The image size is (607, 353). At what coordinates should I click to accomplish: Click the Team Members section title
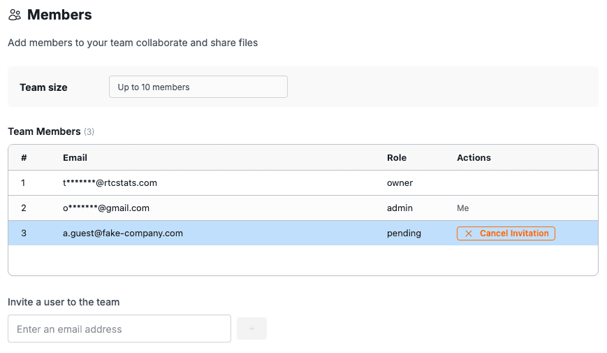(x=44, y=131)
